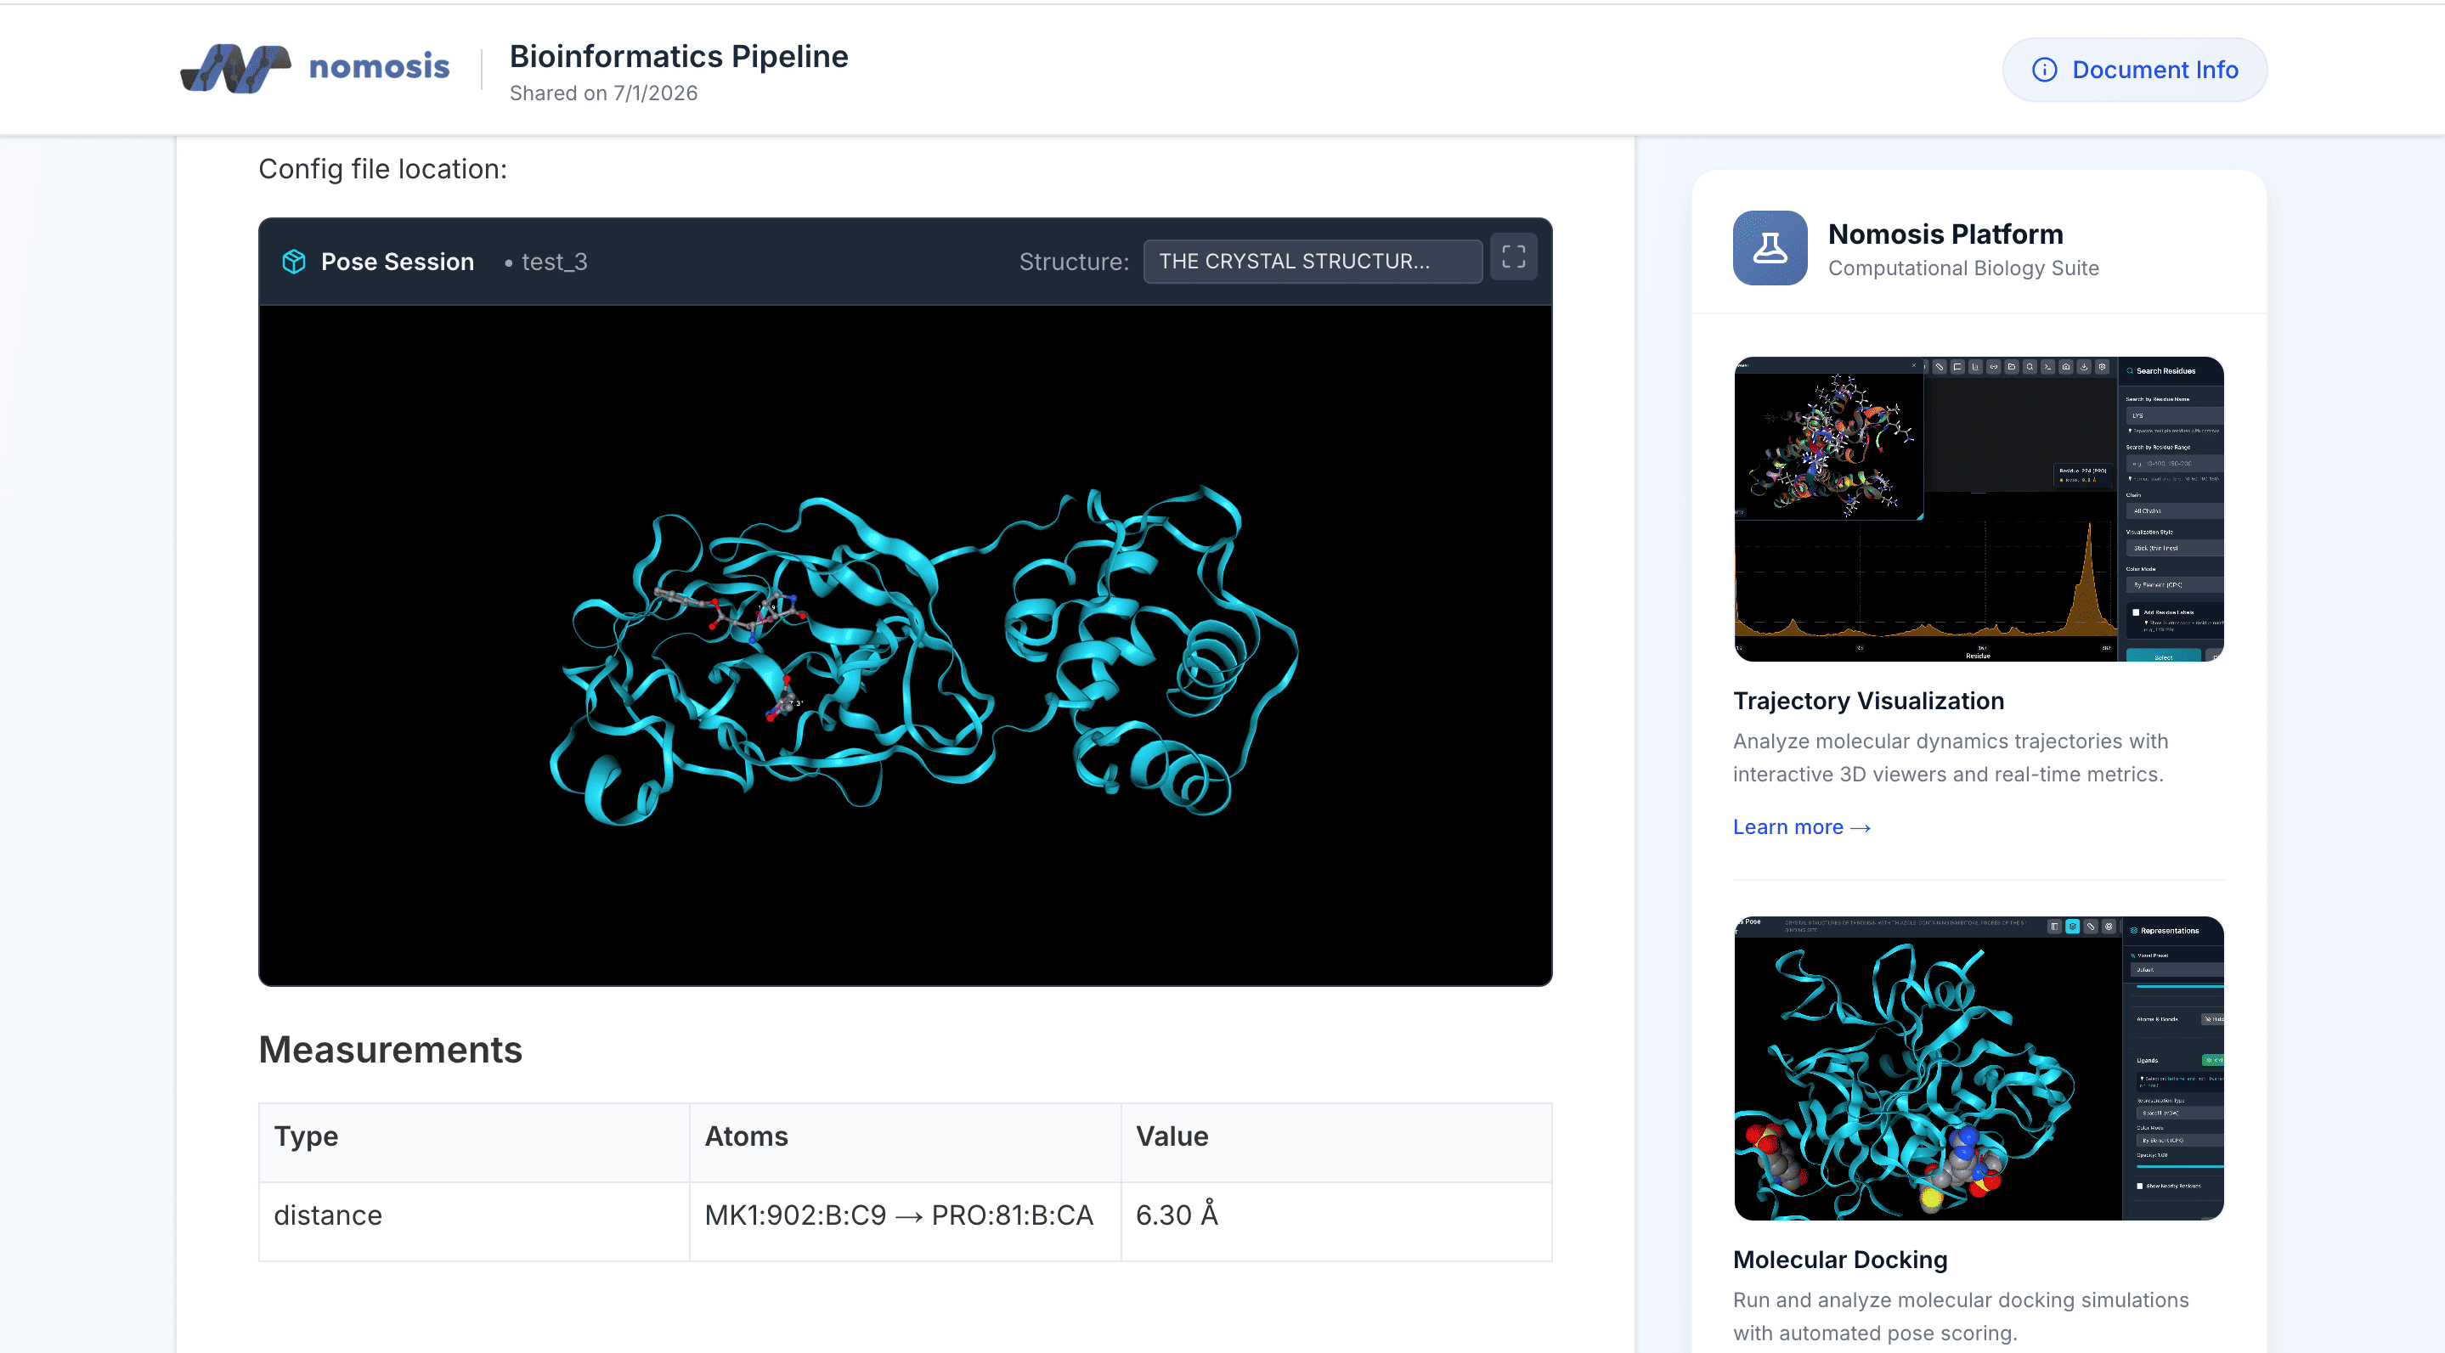Click the test_3 session label
Viewport: 2445px width, 1353px height.
point(554,262)
